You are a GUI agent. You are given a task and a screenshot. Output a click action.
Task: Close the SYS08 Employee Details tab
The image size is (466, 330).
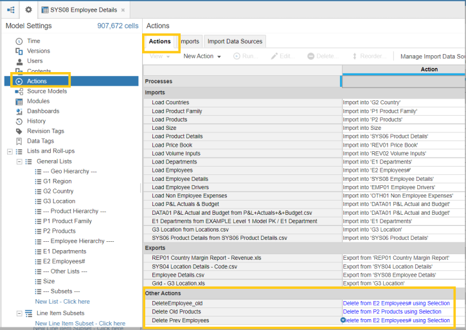[x=123, y=10]
